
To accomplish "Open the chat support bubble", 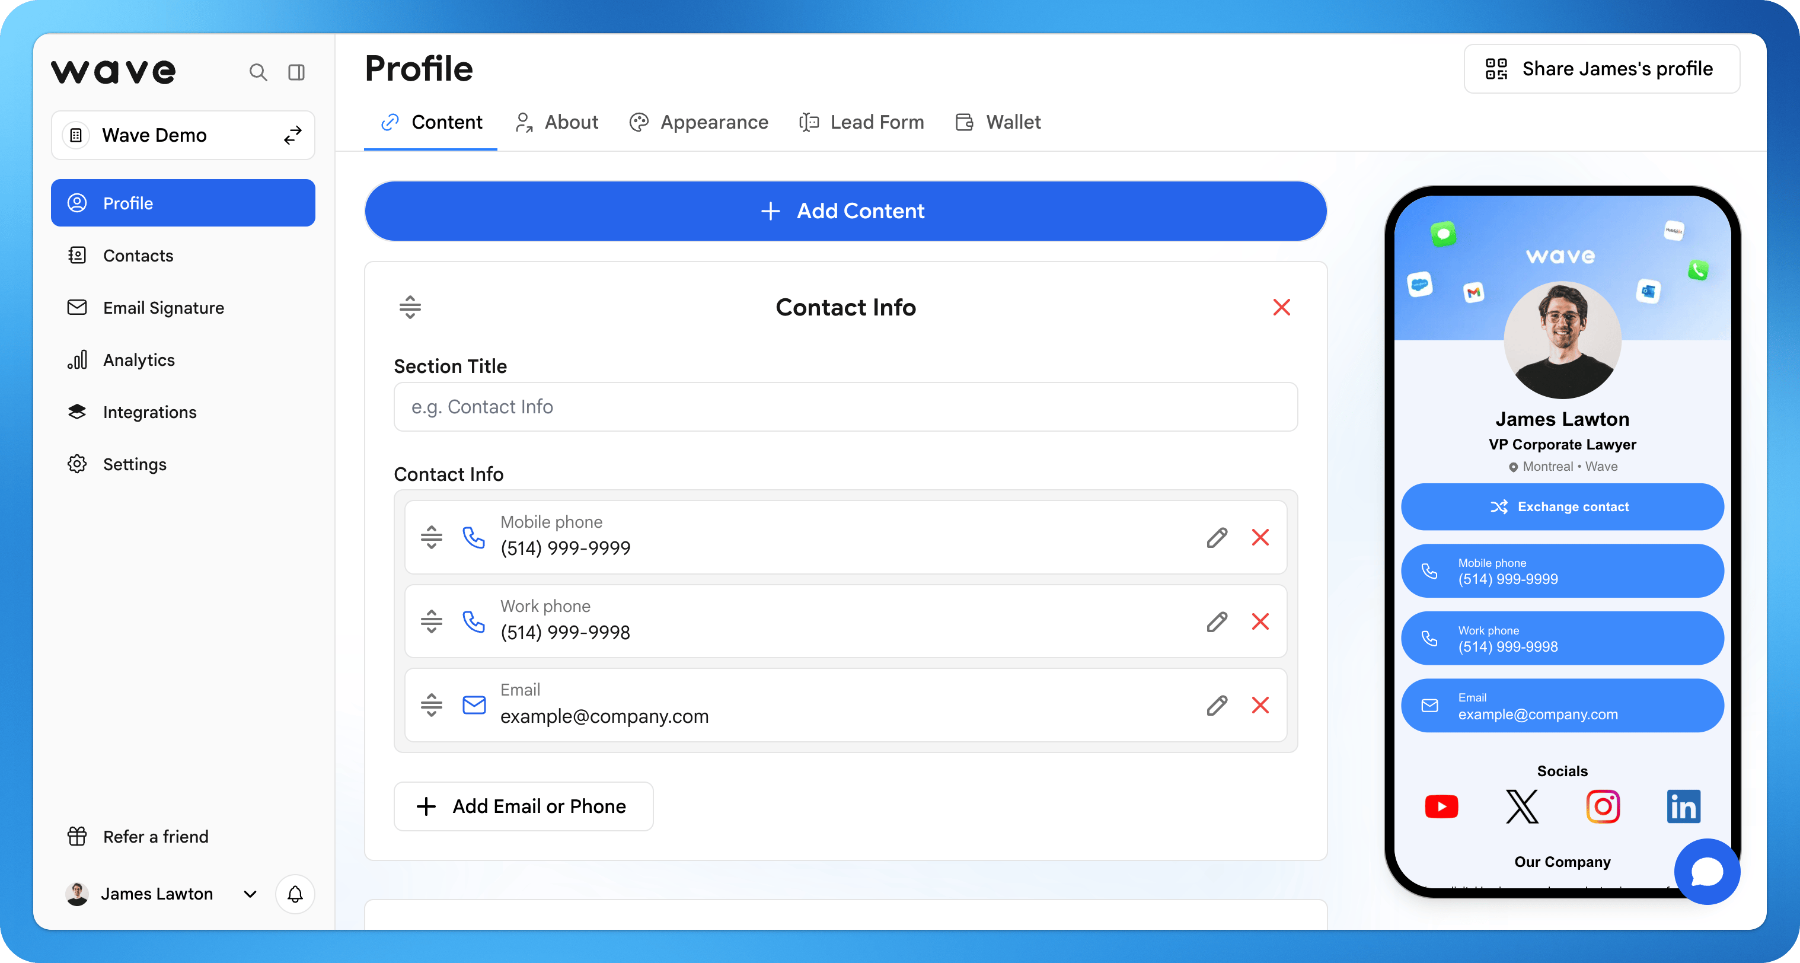I will pyautogui.click(x=1706, y=872).
